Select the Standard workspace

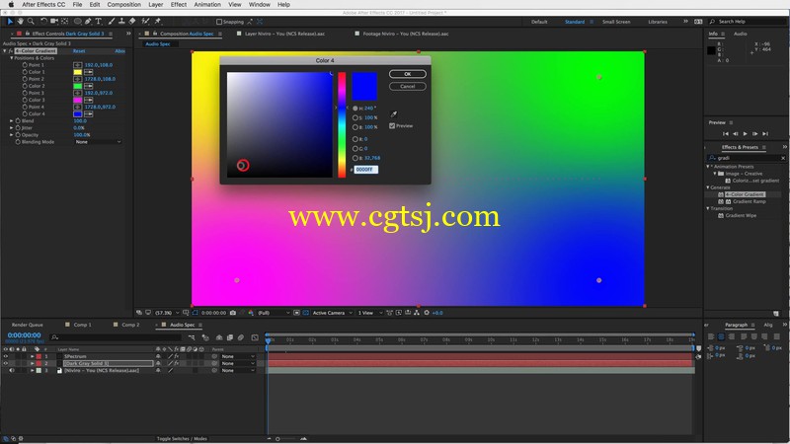[x=575, y=22]
